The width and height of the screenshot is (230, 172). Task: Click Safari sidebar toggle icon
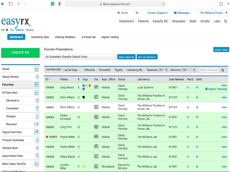(x=11, y=4)
